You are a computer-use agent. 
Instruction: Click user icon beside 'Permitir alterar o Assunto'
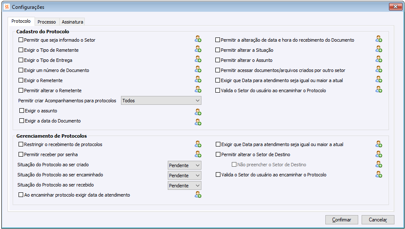click(x=379, y=59)
